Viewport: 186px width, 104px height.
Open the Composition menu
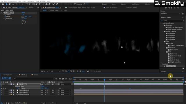point(12,1)
